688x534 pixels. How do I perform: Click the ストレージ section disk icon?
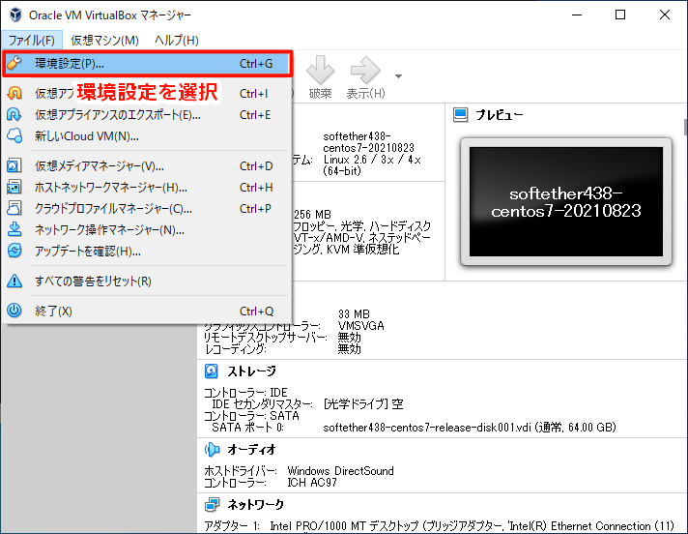click(212, 371)
